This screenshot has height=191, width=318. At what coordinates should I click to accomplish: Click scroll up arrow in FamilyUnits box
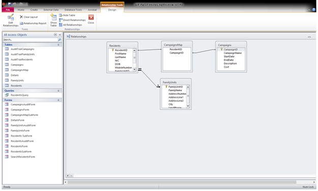[188, 87]
